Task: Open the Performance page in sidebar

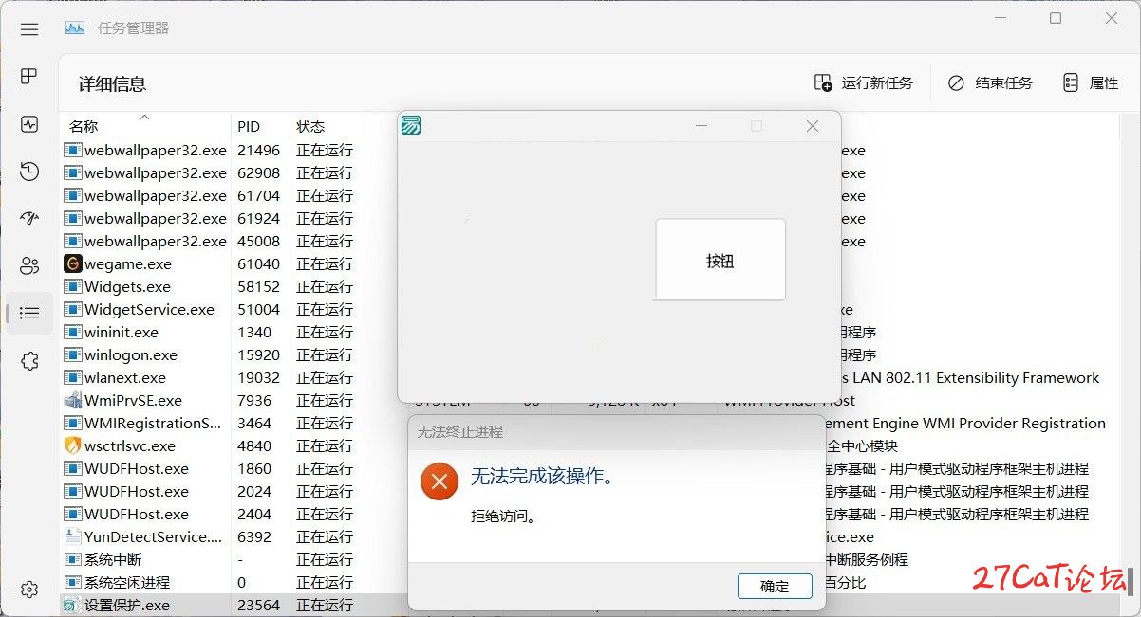Action: [x=29, y=124]
